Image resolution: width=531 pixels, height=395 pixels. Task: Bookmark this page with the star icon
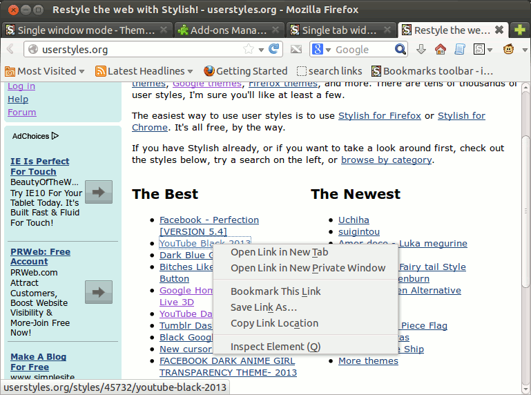click(249, 50)
